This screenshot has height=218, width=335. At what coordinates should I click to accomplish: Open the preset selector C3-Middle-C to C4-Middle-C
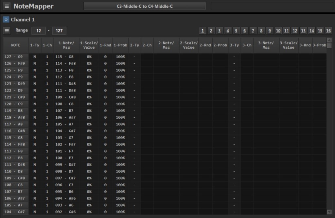click(x=145, y=6)
